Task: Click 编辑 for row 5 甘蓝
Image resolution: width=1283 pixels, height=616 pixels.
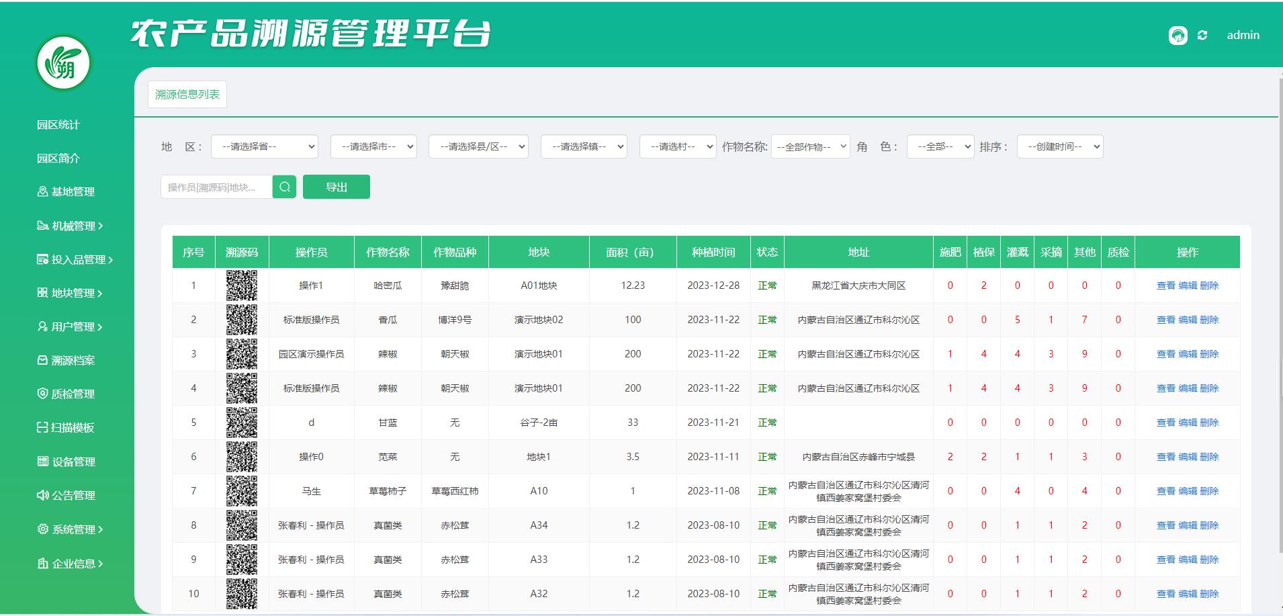Action: [1188, 423]
